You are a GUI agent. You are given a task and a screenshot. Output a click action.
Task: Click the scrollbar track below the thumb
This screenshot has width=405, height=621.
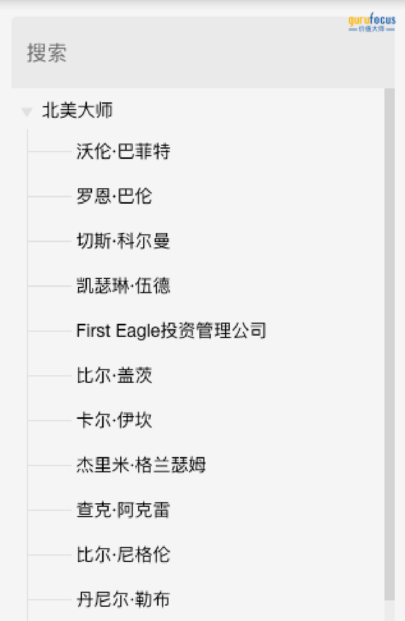(x=390, y=611)
